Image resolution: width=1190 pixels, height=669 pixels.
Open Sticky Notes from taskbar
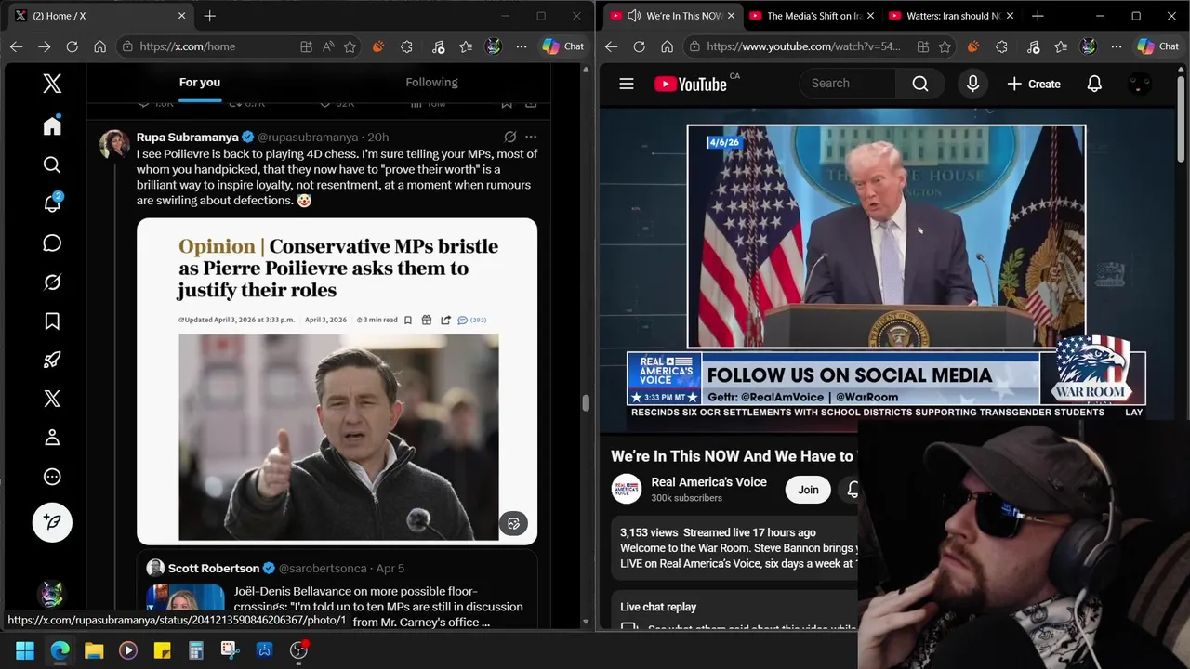[x=162, y=650]
